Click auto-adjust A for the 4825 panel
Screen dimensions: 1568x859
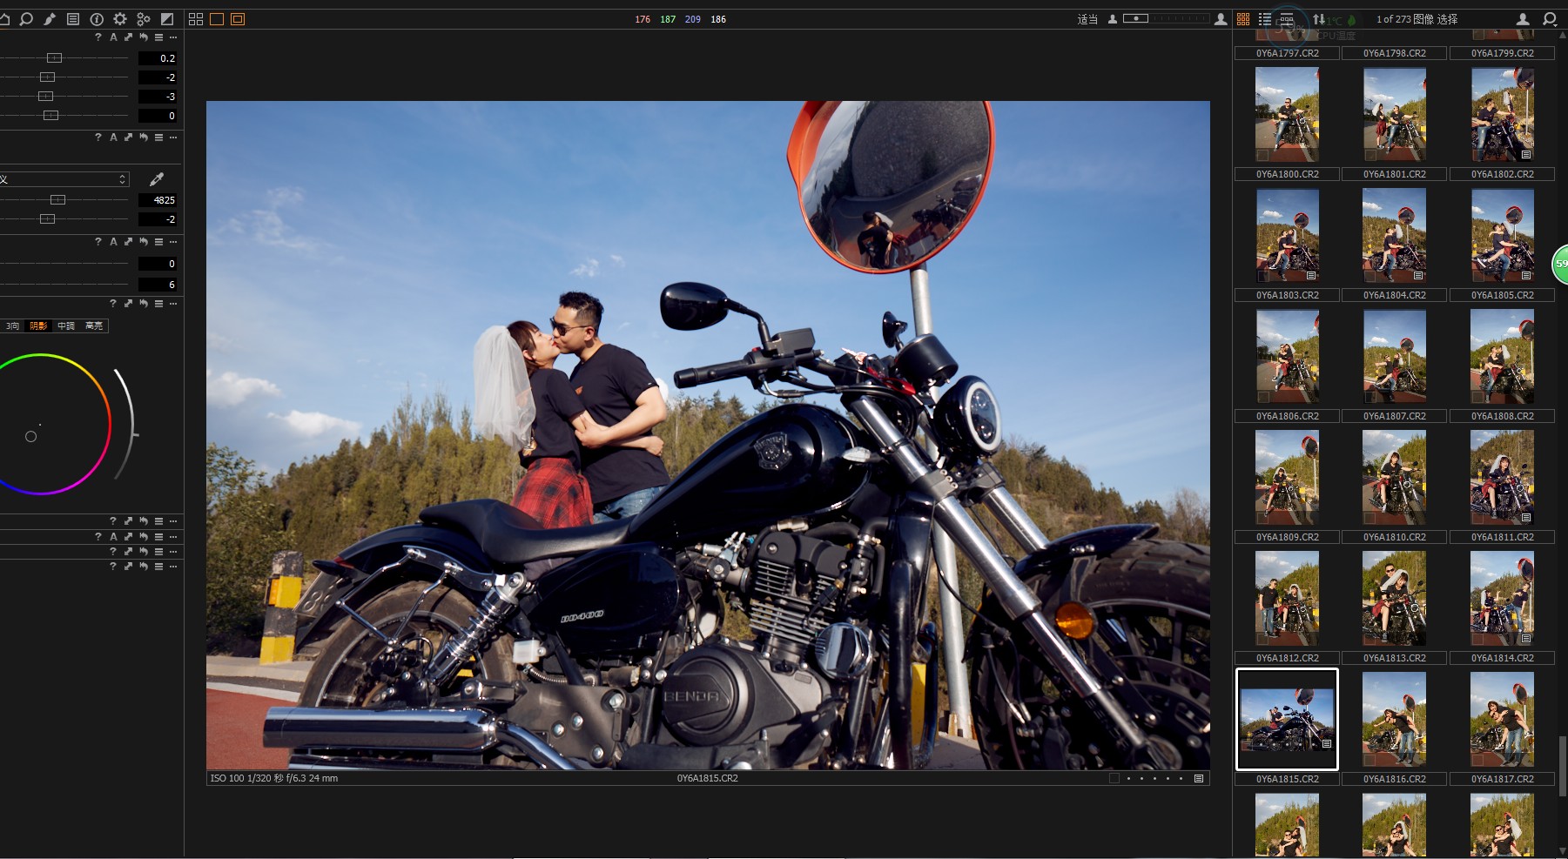pos(113,138)
